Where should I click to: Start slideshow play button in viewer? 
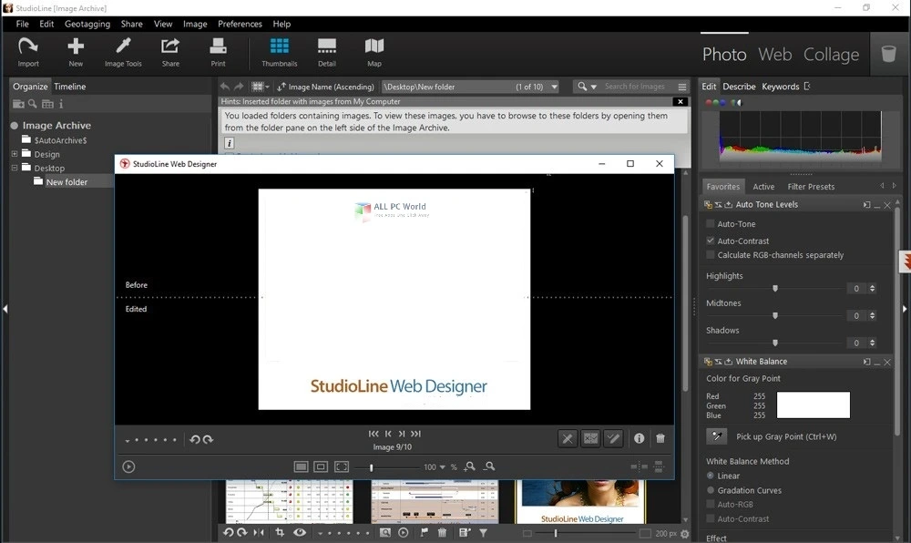pos(128,466)
